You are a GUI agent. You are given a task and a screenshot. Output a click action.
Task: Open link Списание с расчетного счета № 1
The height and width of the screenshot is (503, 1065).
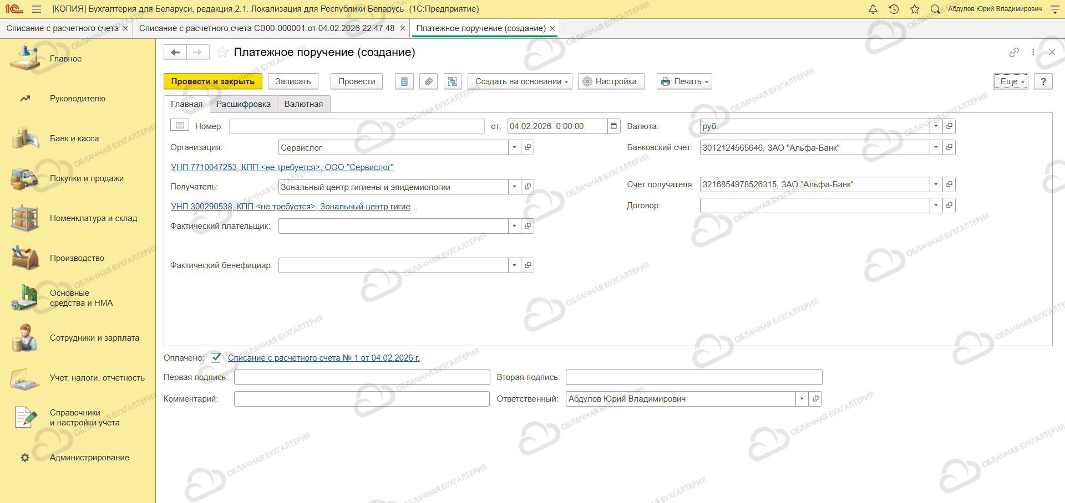pos(323,358)
